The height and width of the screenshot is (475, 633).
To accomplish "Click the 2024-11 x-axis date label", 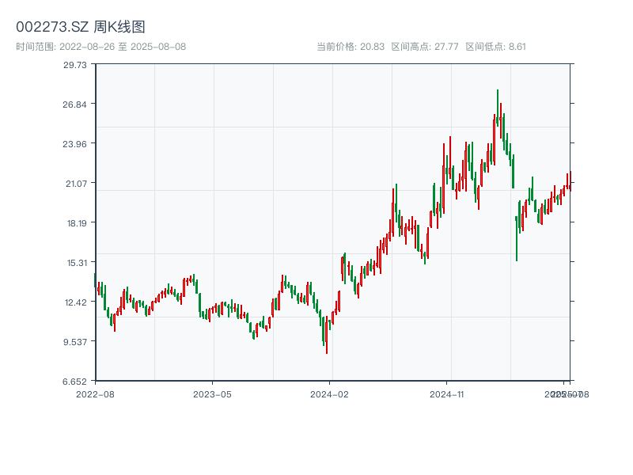I will [x=447, y=393].
